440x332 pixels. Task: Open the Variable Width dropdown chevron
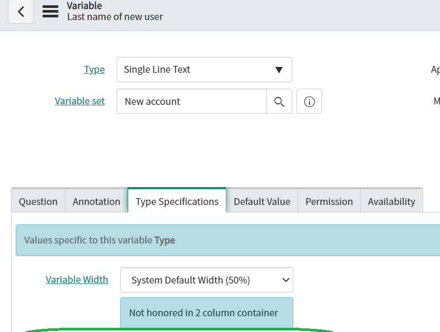[284, 280]
